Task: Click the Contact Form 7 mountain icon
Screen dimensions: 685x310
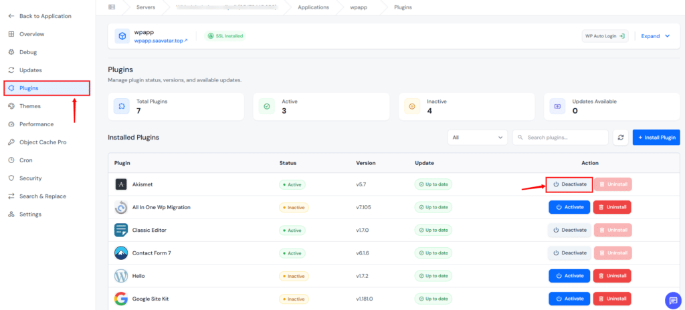Action: pyautogui.click(x=121, y=253)
